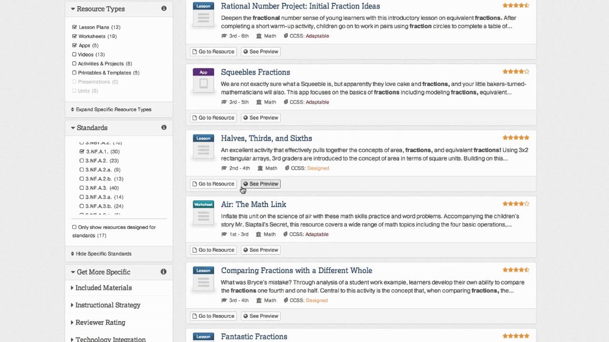Click the Squeebles Fractions App icon
The width and height of the screenshot is (609, 342).
(203, 80)
